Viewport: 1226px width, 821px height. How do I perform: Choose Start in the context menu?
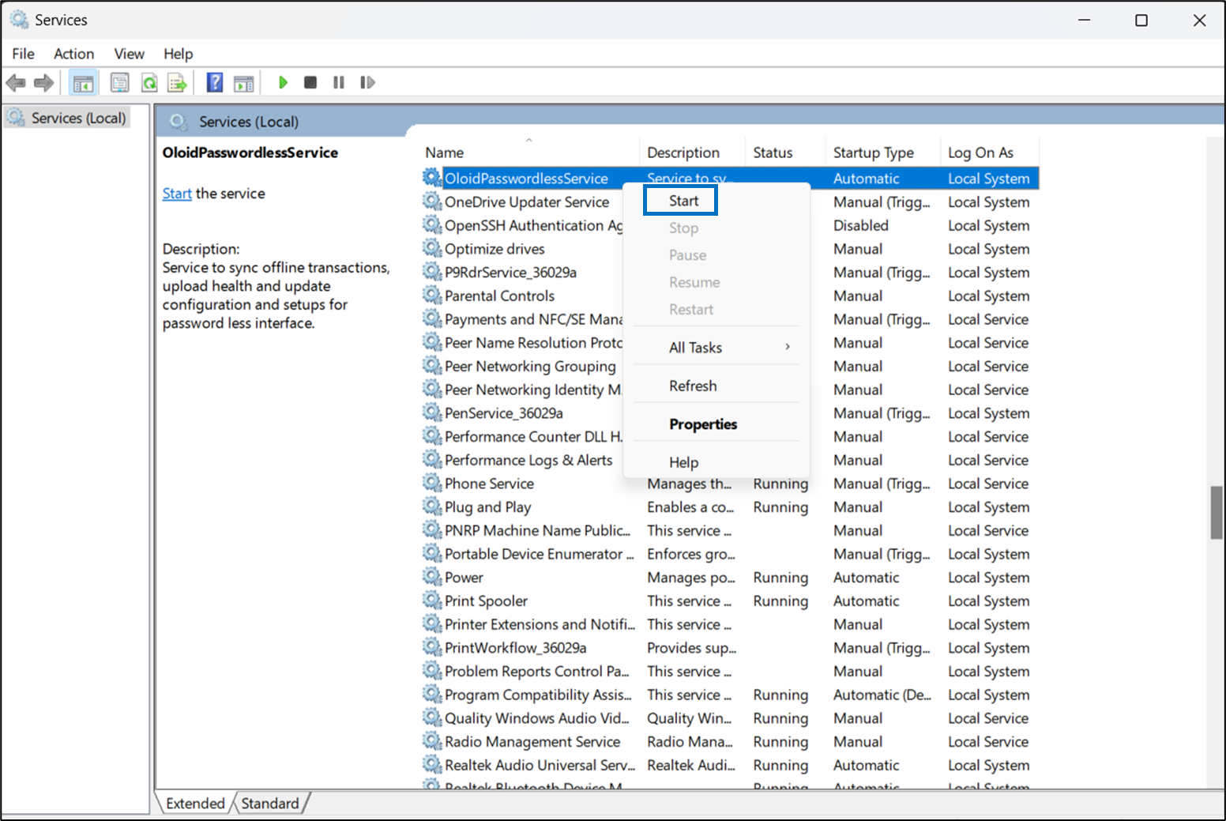[x=683, y=201]
